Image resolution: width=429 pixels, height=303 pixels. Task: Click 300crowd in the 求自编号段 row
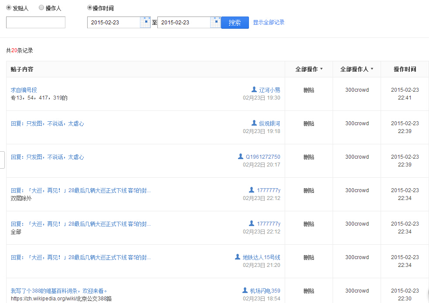tap(357, 90)
